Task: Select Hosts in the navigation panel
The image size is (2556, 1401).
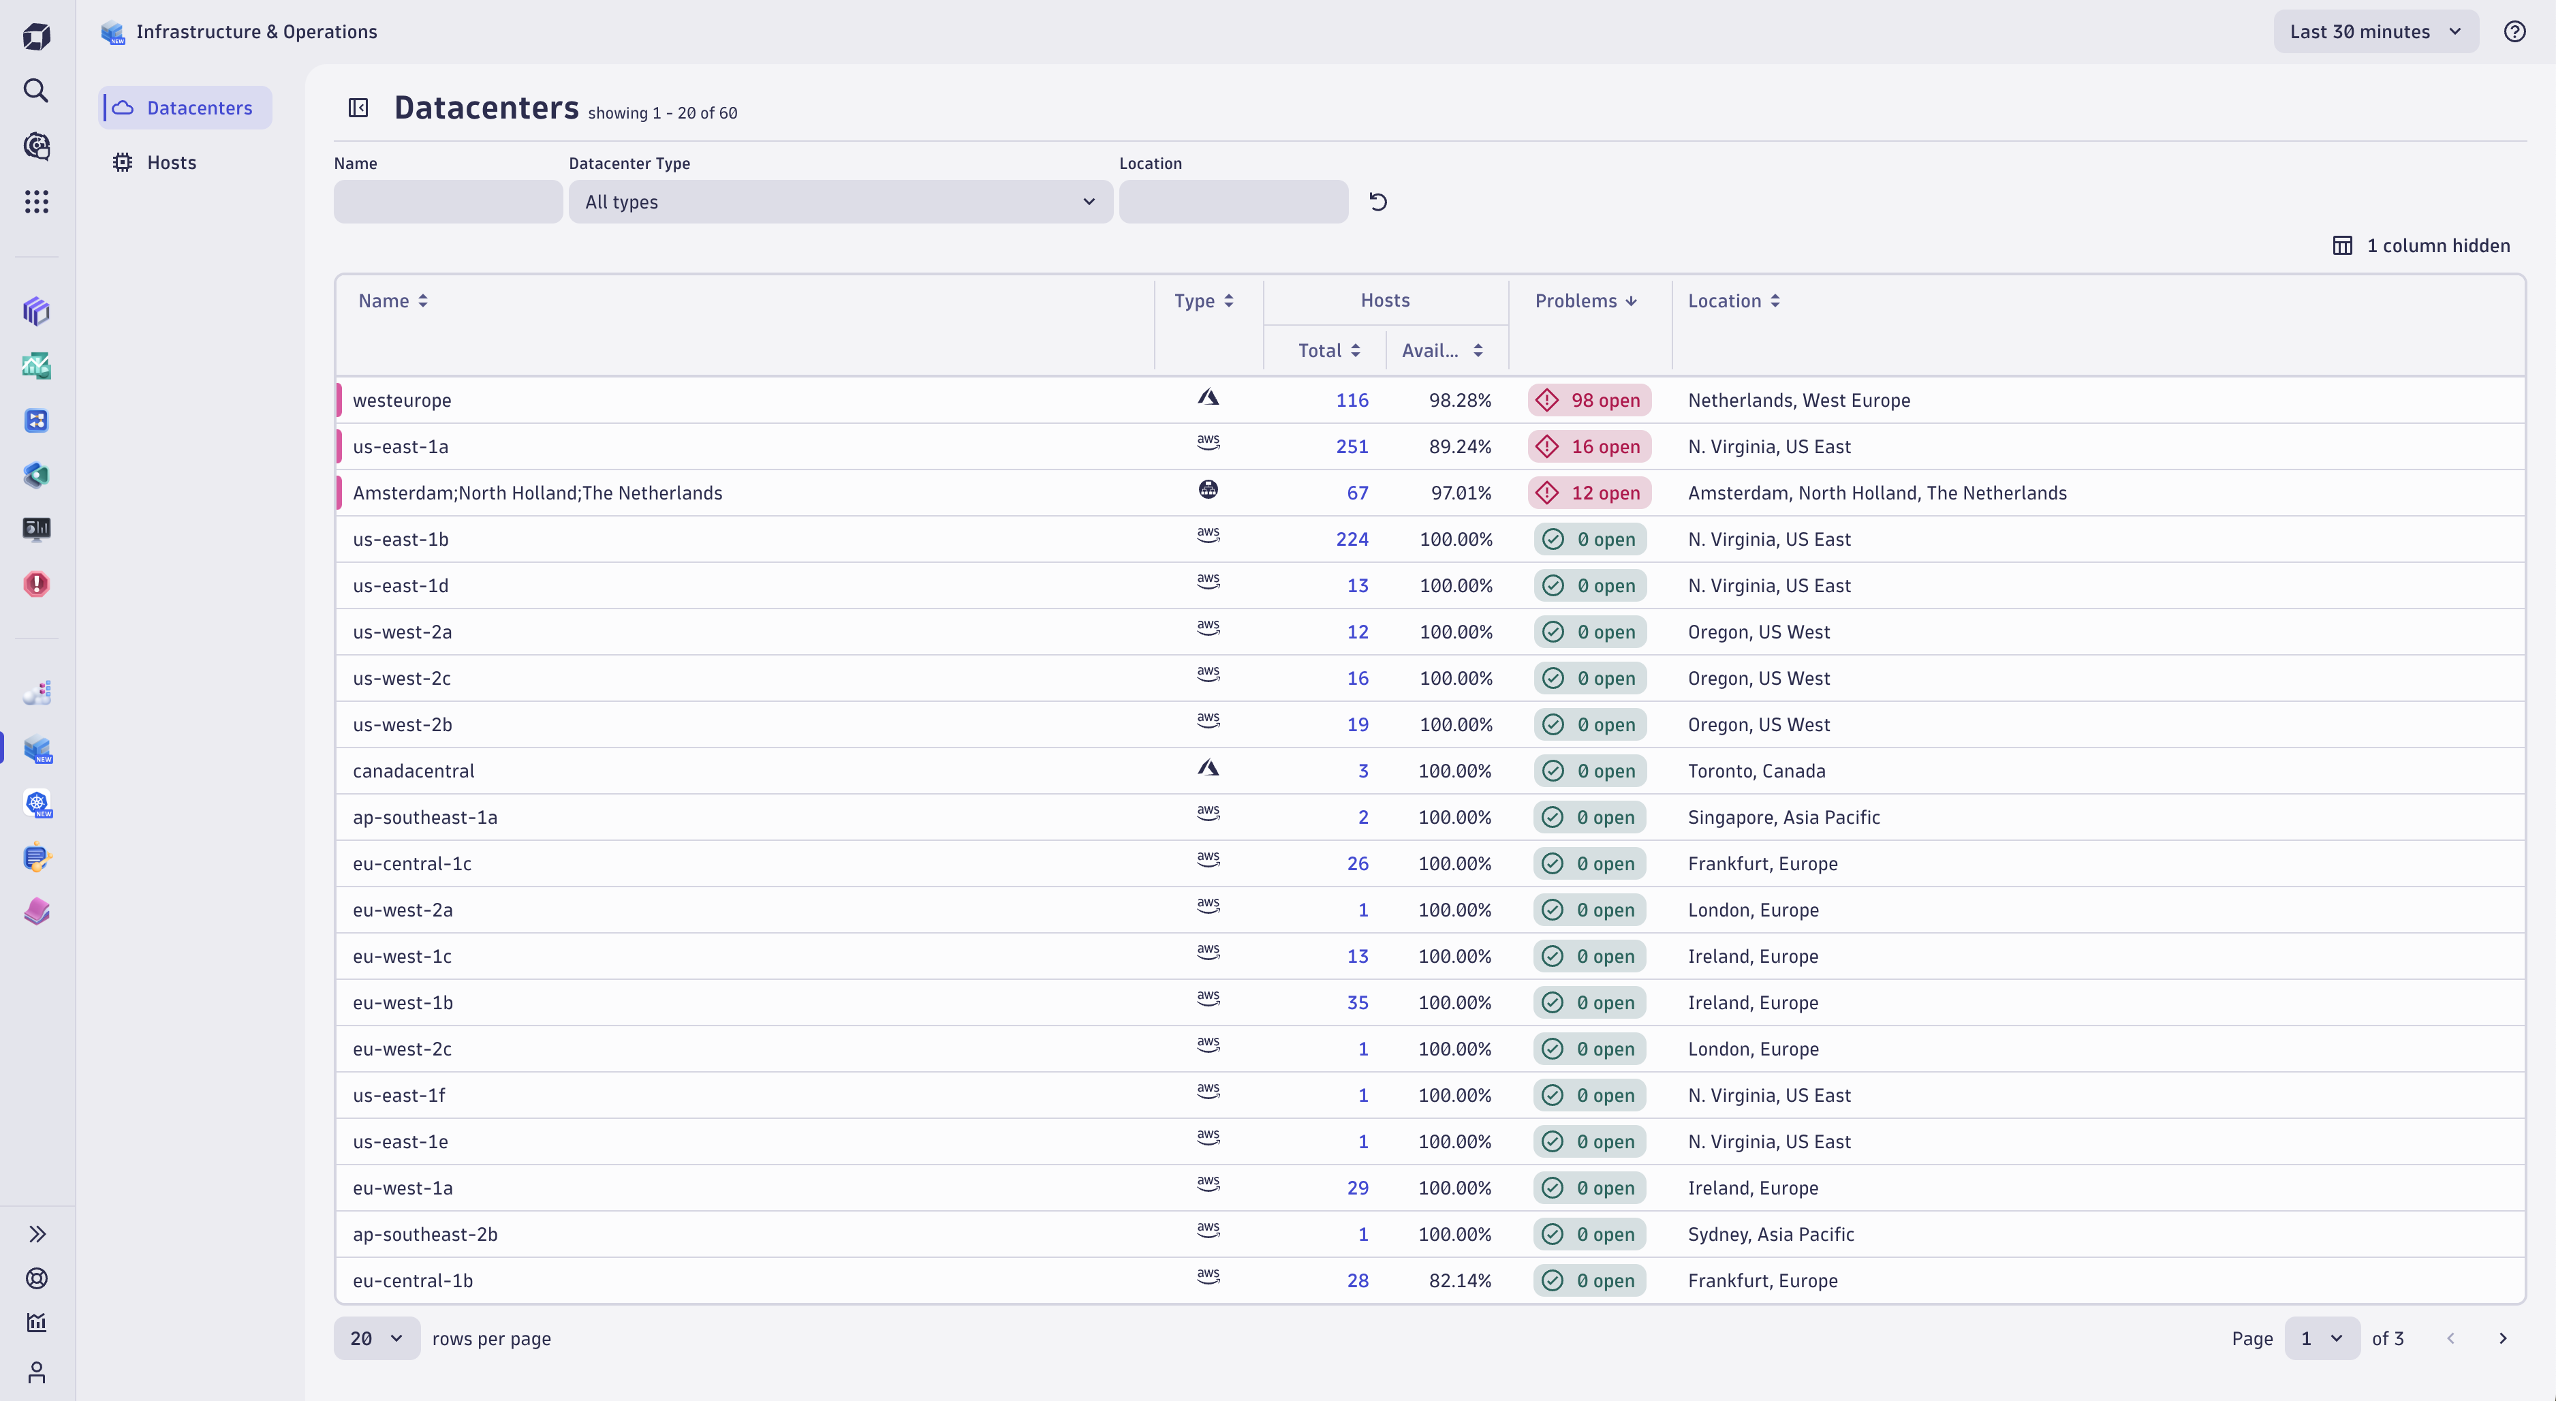Action: coord(171,163)
